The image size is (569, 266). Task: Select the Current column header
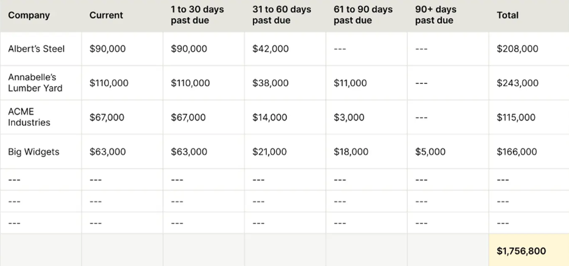point(106,15)
